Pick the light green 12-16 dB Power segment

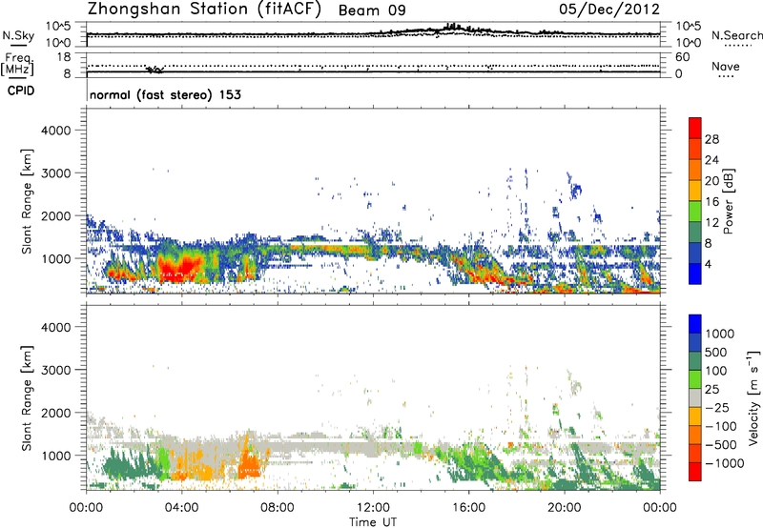[695, 212]
